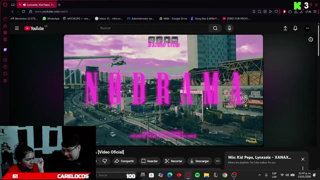Open the Administrador de... bookmark
This screenshot has height=180, width=320.
pos(140,18)
